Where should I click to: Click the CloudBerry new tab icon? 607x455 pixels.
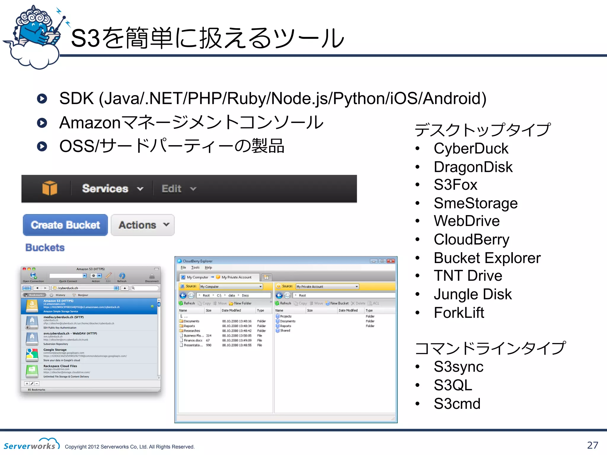[x=266, y=277]
